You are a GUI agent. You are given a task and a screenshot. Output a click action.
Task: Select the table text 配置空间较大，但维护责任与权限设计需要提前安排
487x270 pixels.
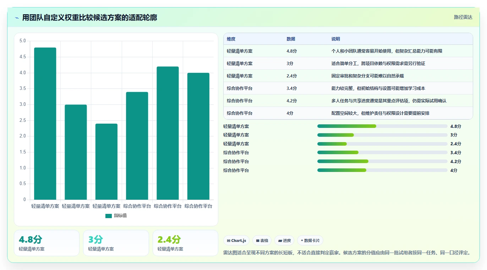click(x=381, y=113)
